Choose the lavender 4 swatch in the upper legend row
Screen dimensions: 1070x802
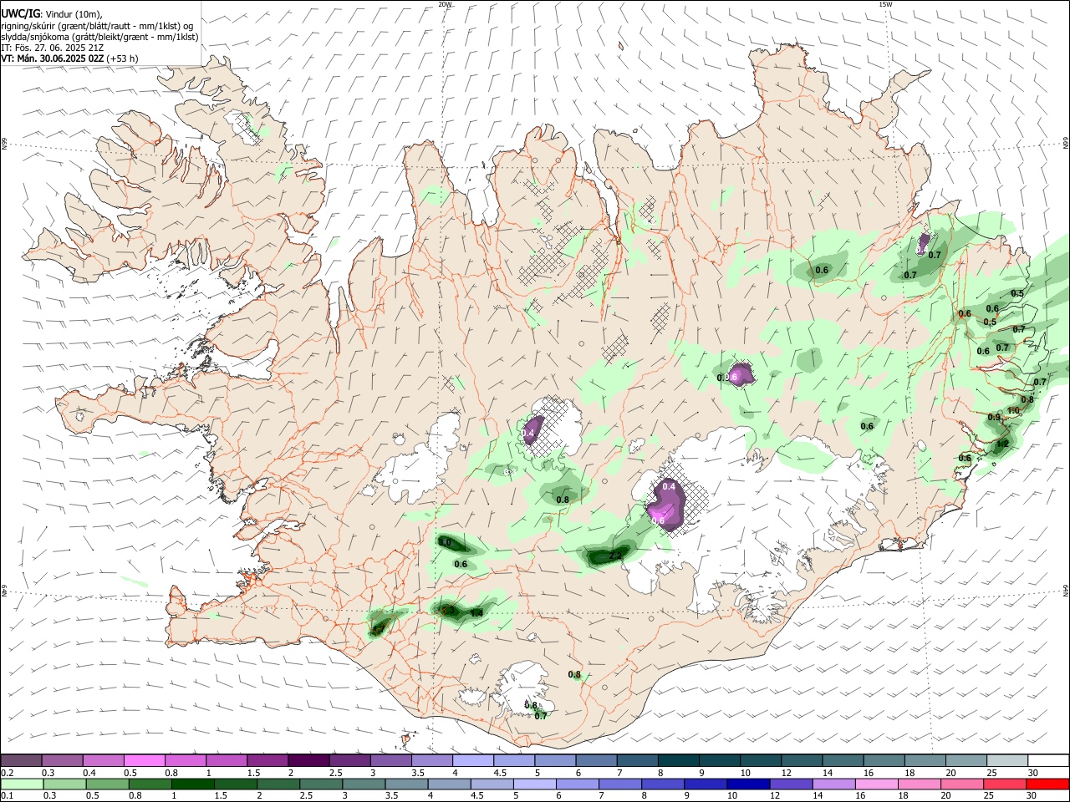point(473,760)
